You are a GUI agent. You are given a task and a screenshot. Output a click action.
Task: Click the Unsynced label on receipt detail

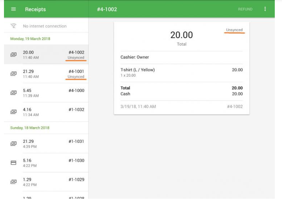pos(234,30)
